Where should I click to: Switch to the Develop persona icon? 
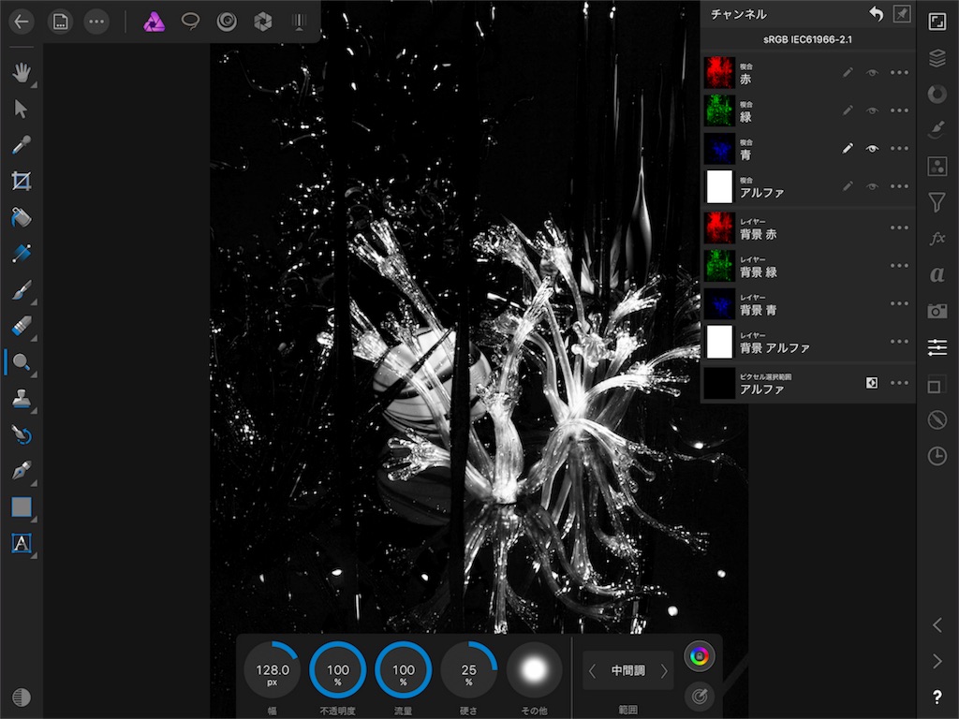[x=263, y=22]
